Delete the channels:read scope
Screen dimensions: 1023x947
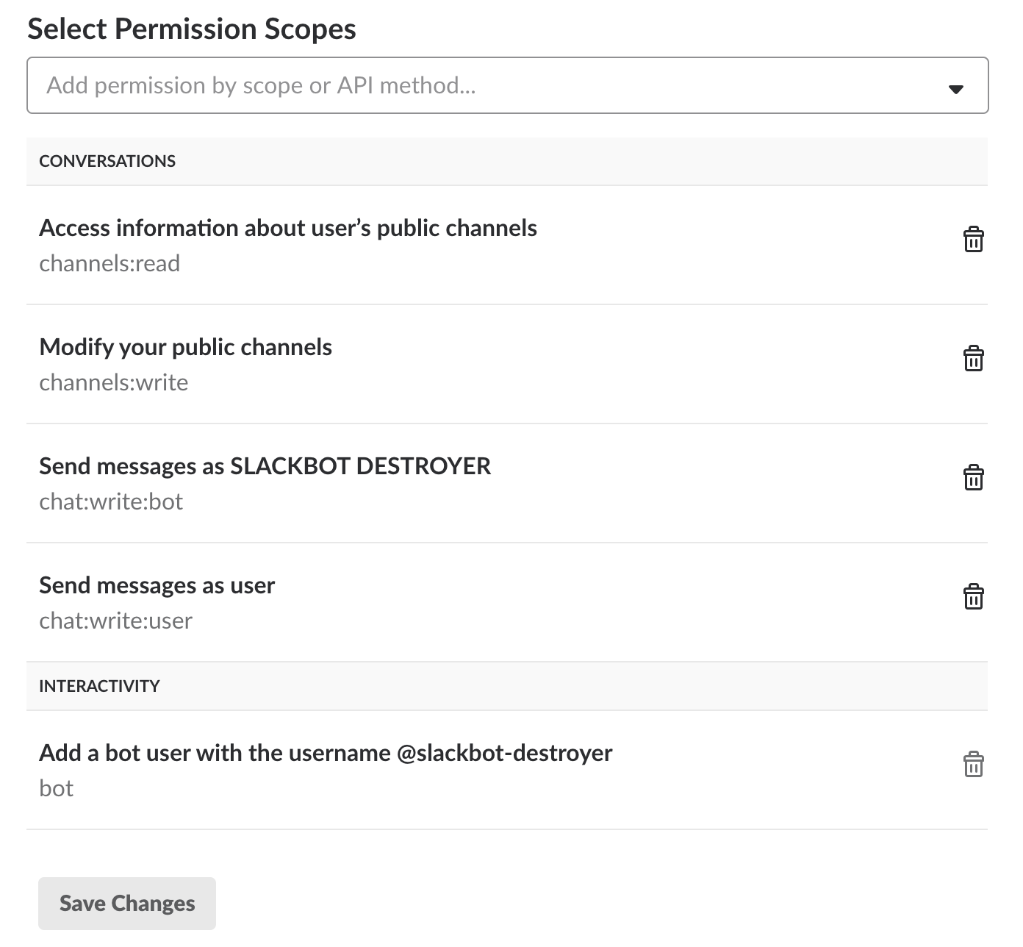(x=973, y=240)
